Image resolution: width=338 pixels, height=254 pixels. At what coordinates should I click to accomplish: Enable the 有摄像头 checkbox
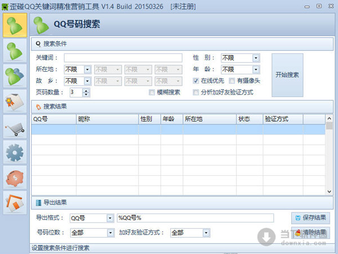coord(232,81)
